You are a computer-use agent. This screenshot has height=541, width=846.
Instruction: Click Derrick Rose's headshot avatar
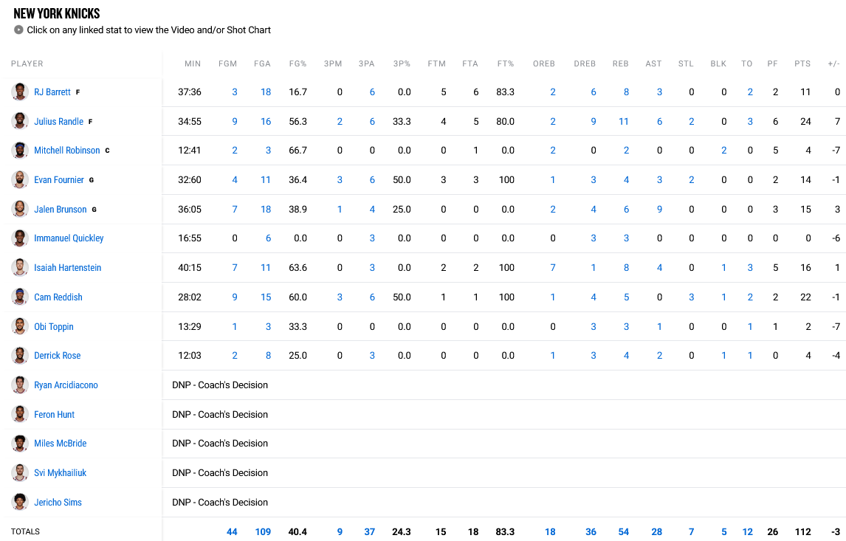[20, 356]
